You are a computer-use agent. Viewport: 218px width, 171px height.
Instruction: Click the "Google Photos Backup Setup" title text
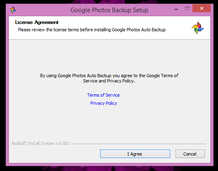pos(109,10)
